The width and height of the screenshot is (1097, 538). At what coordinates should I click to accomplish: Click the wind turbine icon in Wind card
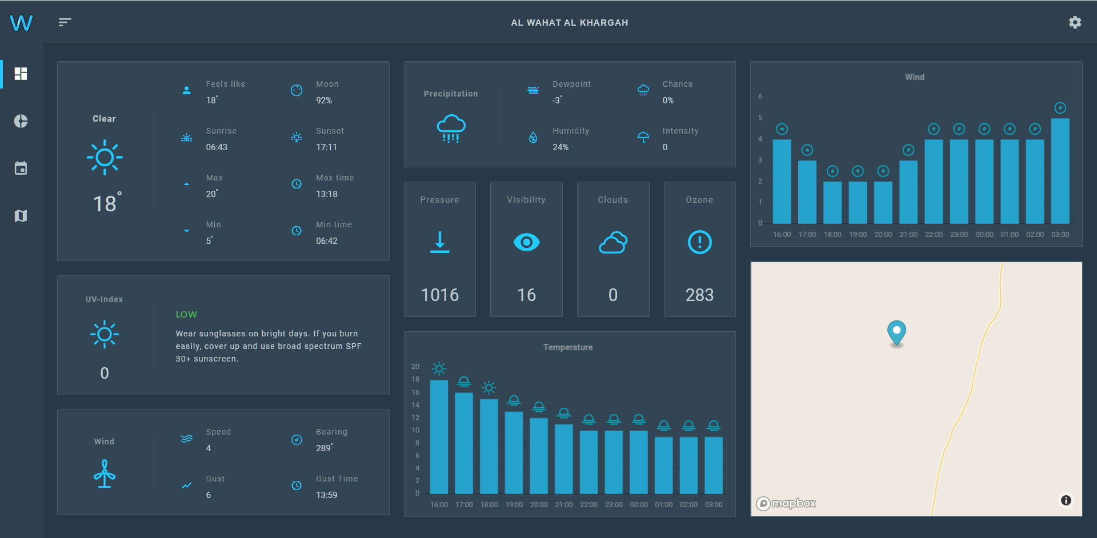point(105,474)
